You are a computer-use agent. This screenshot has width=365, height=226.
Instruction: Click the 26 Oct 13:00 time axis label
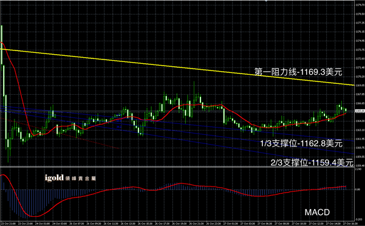[x=128, y=224]
